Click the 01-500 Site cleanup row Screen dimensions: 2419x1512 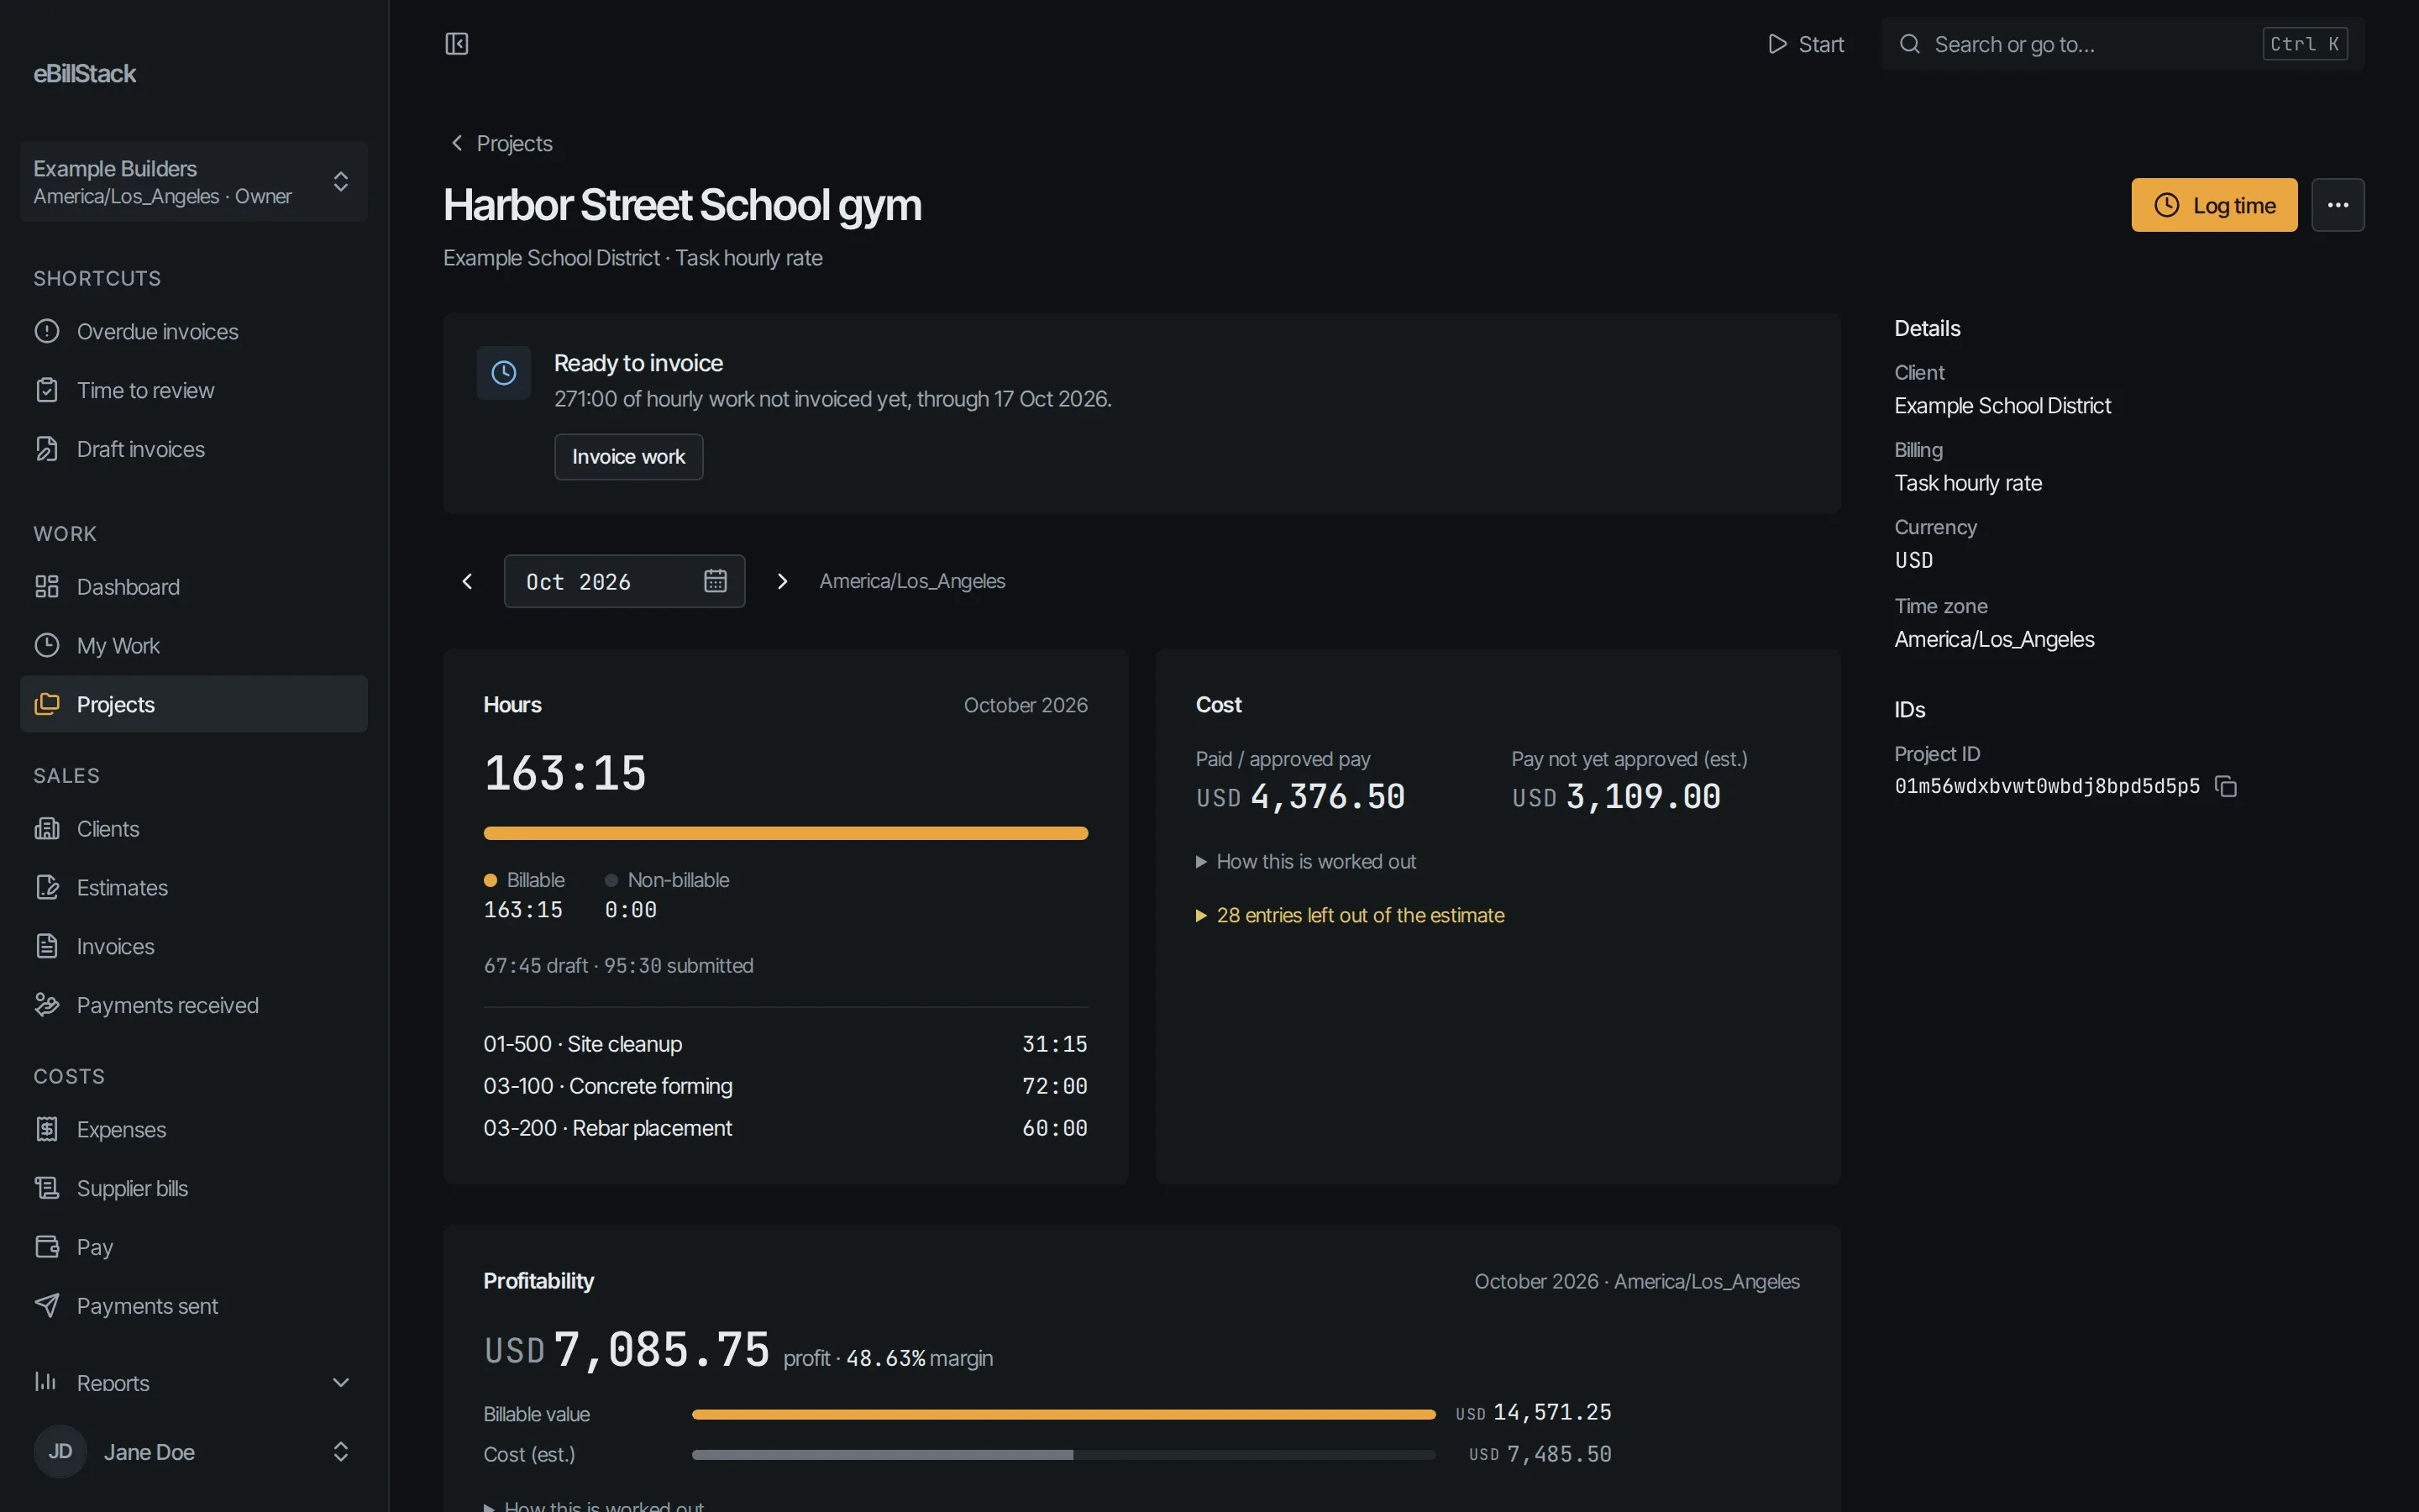click(785, 1044)
